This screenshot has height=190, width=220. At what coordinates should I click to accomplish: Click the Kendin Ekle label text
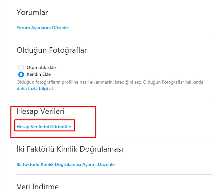click(x=39, y=74)
